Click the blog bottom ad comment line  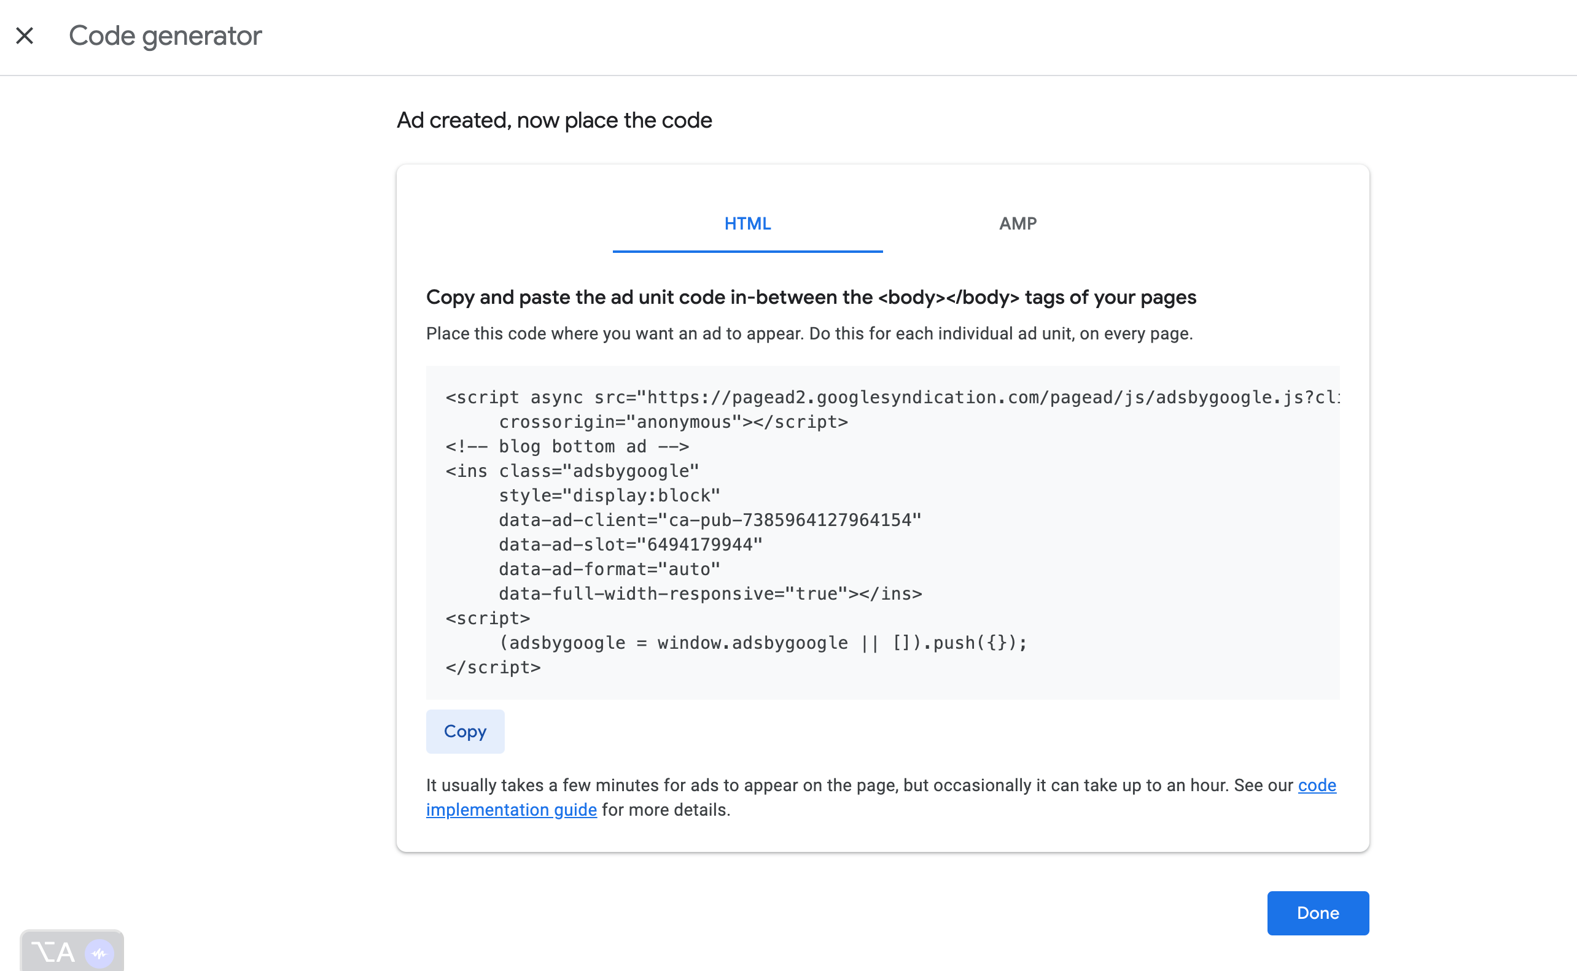coord(567,446)
